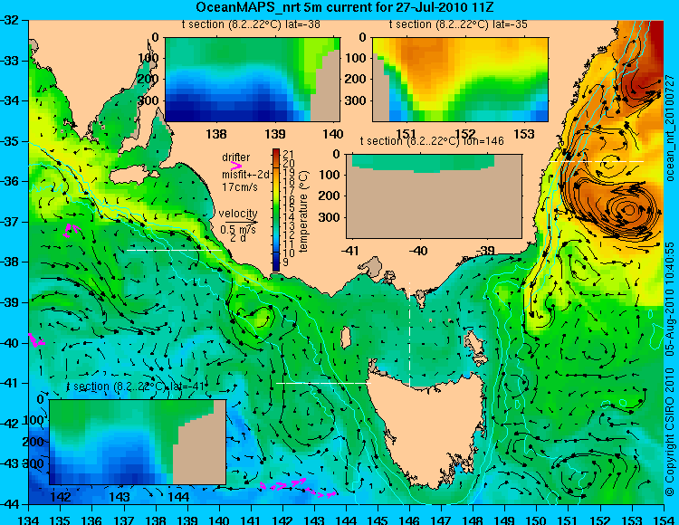This screenshot has height=525, width=679.
Task: Click the magenta drifter arrows near 135E, -37
Action: click(x=71, y=230)
